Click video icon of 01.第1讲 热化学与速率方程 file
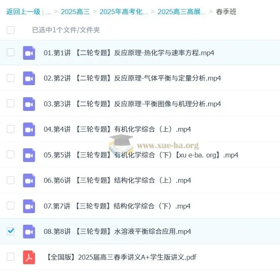The image size is (280, 275). click(x=29, y=53)
